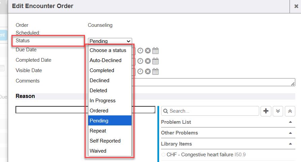The height and width of the screenshot is (162, 301).
Task: Open the Status dropdown showing Pending
Action: [x=110, y=41]
